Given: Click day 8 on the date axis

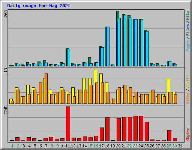Looking at the screenshot, I should pos(52,146).
